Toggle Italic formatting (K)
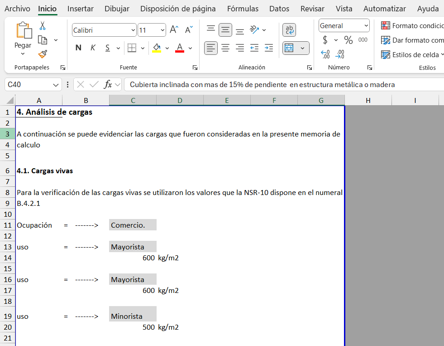 (x=93, y=48)
